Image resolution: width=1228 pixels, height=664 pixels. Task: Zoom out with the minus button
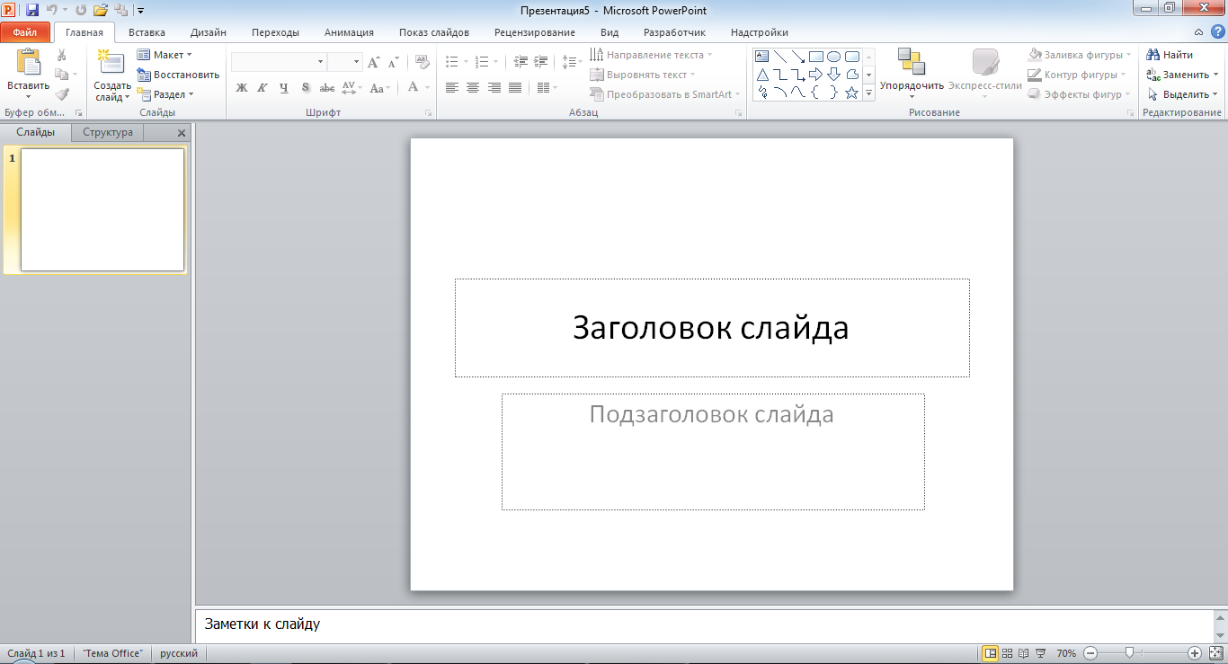pyautogui.click(x=1090, y=653)
